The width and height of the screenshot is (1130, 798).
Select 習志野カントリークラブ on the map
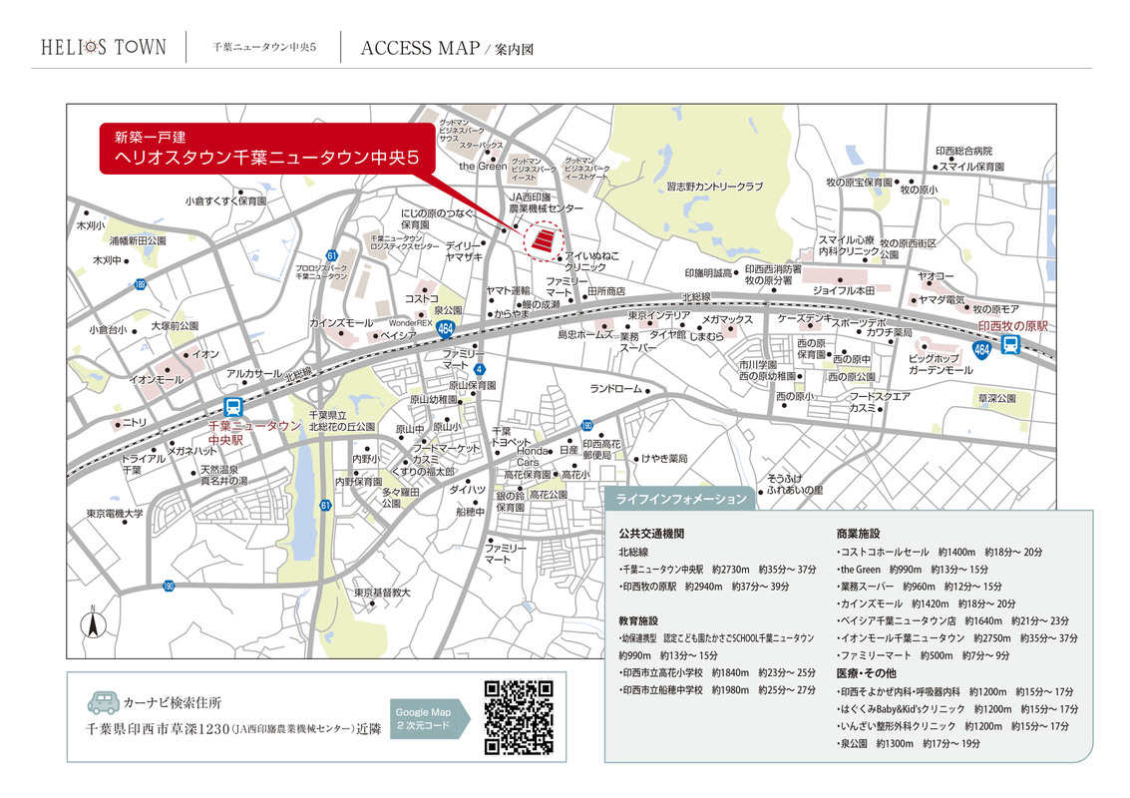click(714, 187)
